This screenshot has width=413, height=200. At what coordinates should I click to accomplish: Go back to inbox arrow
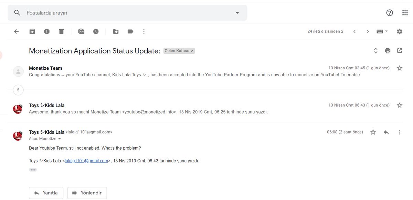pos(16,31)
